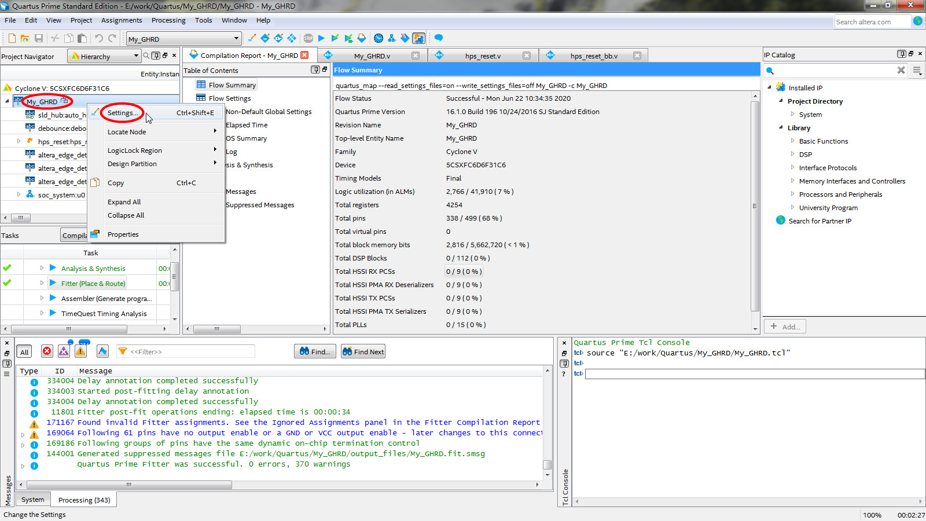
Task: Click the Find... button
Action: pyautogui.click(x=315, y=351)
